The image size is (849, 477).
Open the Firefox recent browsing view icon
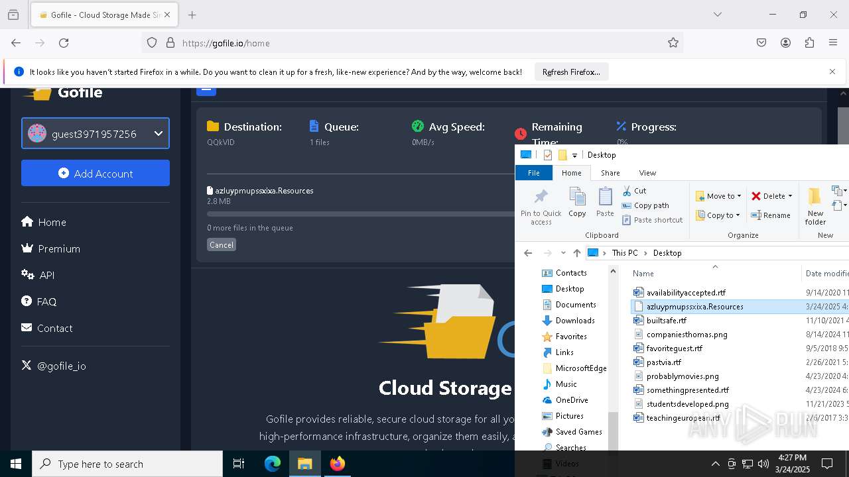(13, 15)
